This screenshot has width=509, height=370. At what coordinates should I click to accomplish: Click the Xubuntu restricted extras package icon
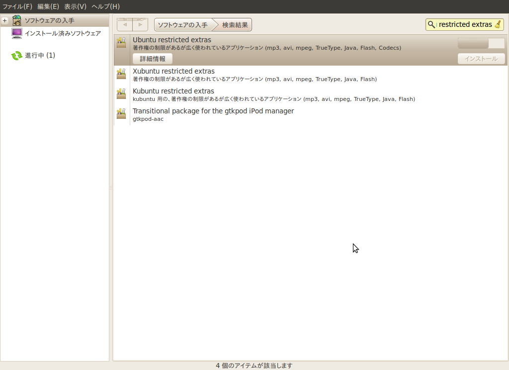pos(121,75)
